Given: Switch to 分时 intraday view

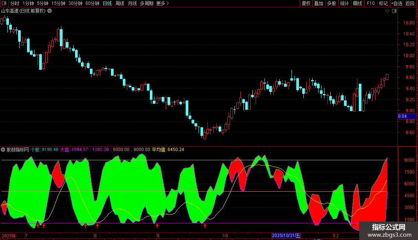Looking at the screenshot, I should click(x=15, y=3).
